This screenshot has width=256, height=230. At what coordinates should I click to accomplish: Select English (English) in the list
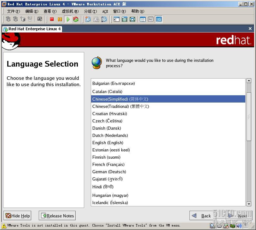pyautogui.click(x=168, y=143)
